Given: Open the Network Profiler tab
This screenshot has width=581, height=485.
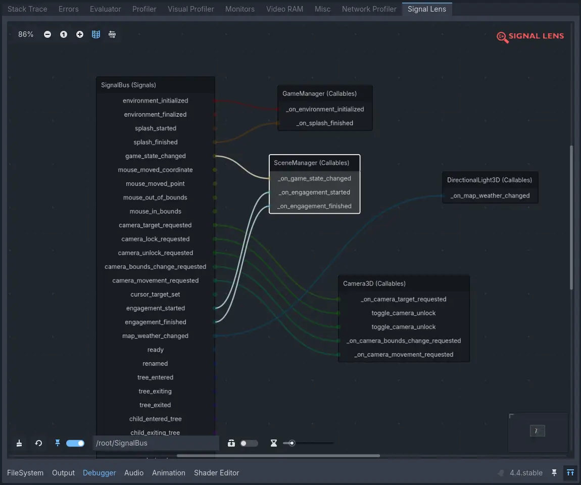Looking at the screenshot, I should point(369,9).
